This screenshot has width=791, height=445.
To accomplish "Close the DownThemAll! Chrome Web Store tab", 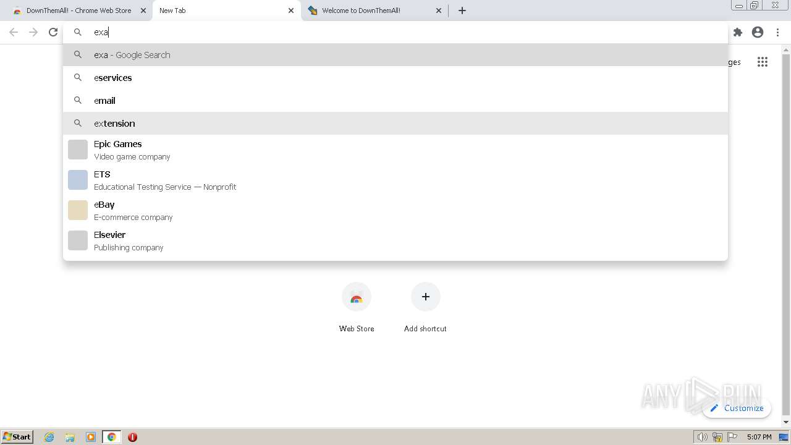I will point(143,11).
